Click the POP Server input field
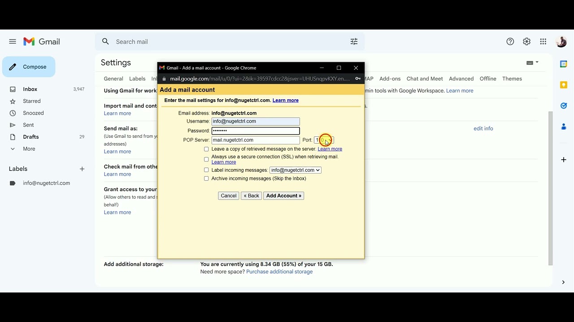 coord(256,140)
